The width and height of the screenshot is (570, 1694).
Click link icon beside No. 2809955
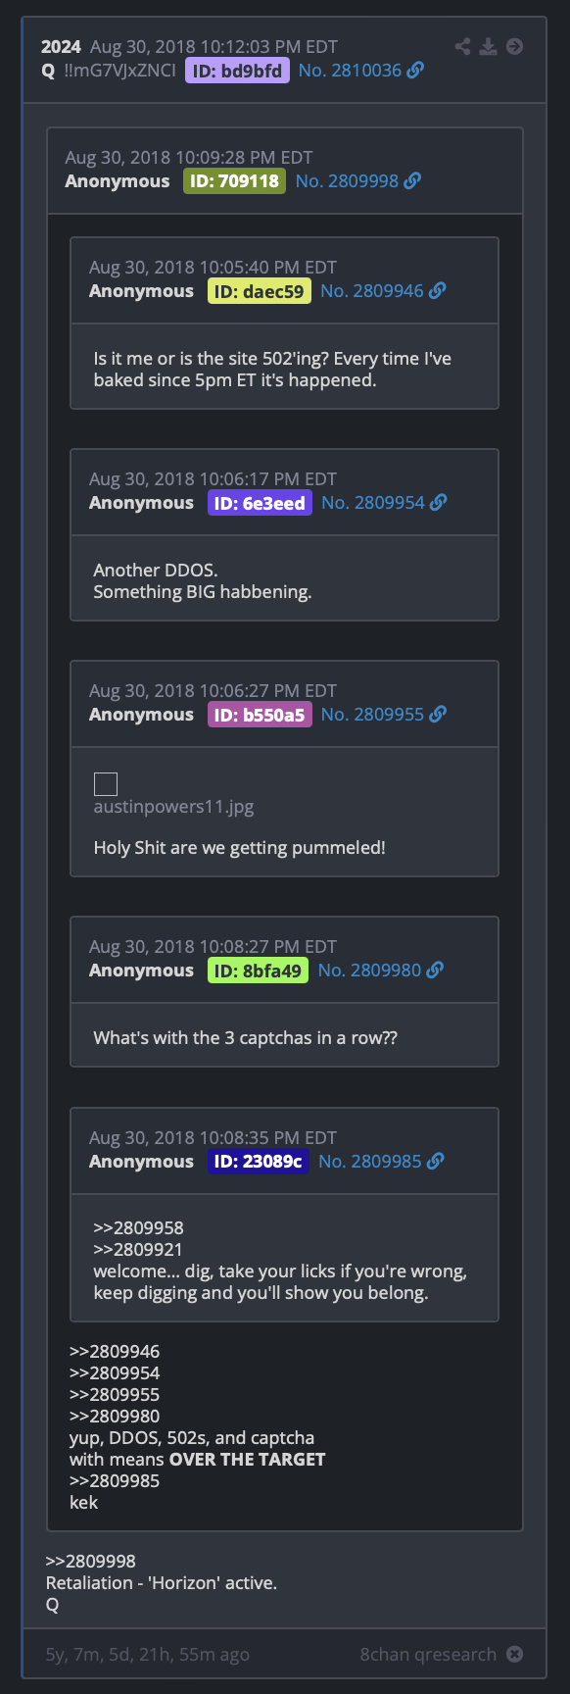[x=438, y=715]
